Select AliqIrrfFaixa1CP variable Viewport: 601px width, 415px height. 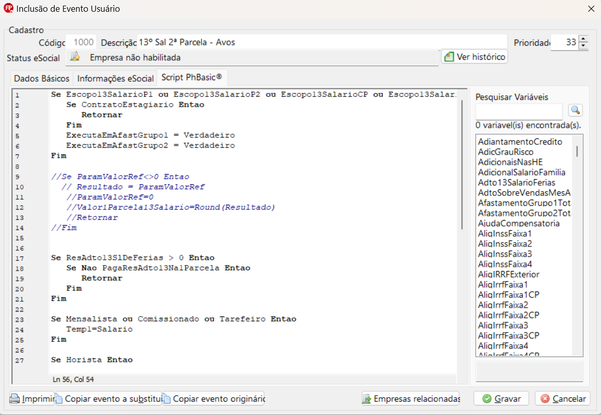pyautogui.click(x=508, y=295)
